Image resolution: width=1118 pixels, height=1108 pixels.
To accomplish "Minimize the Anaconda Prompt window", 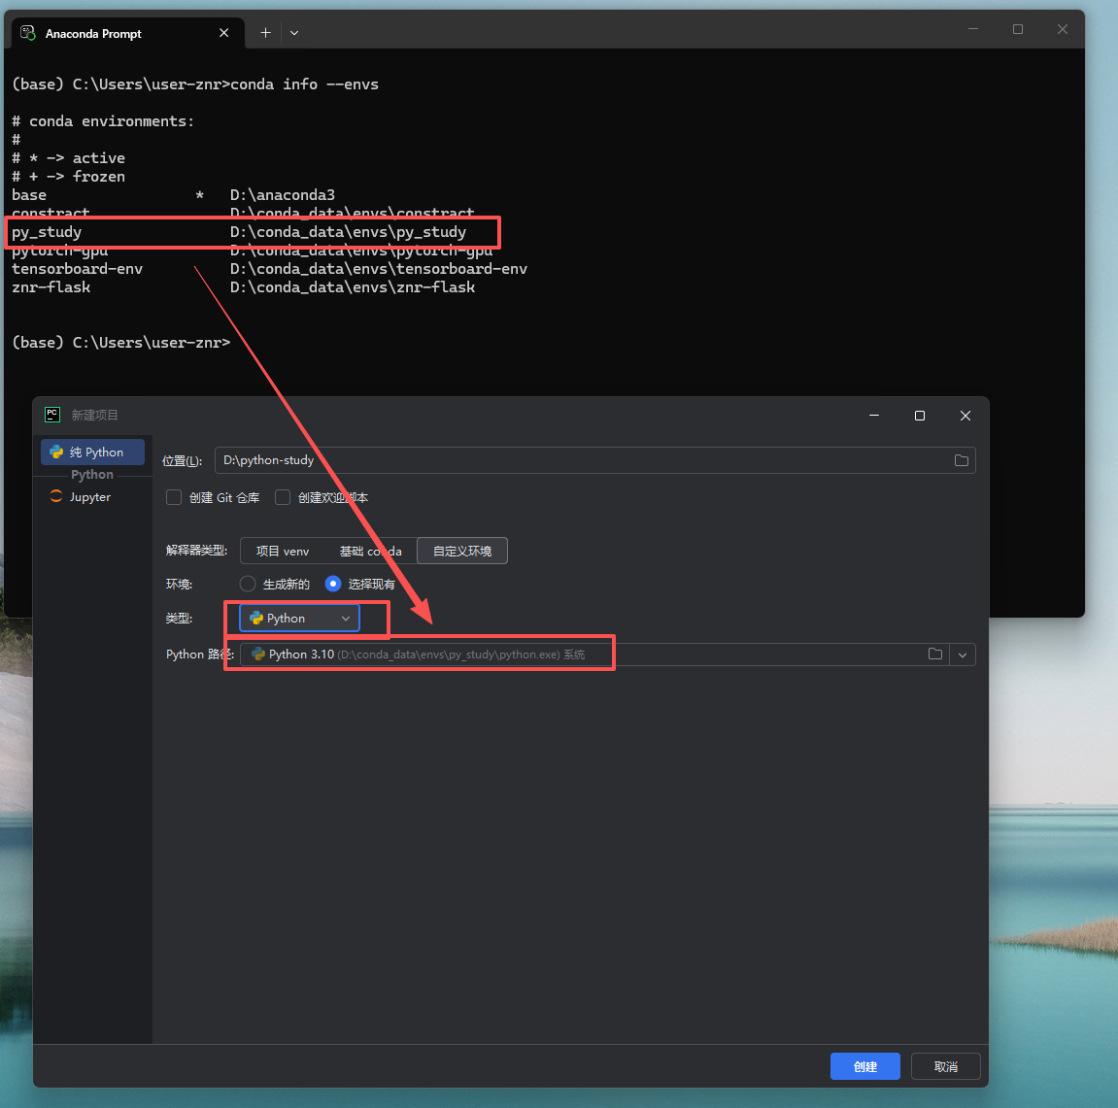I will [x=973, y=29].
